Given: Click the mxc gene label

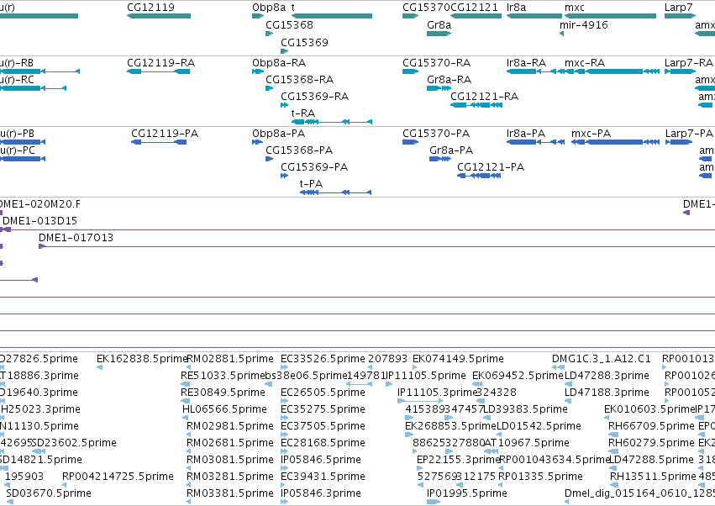Looking at the screenshot, I should (x=575, y=8).
